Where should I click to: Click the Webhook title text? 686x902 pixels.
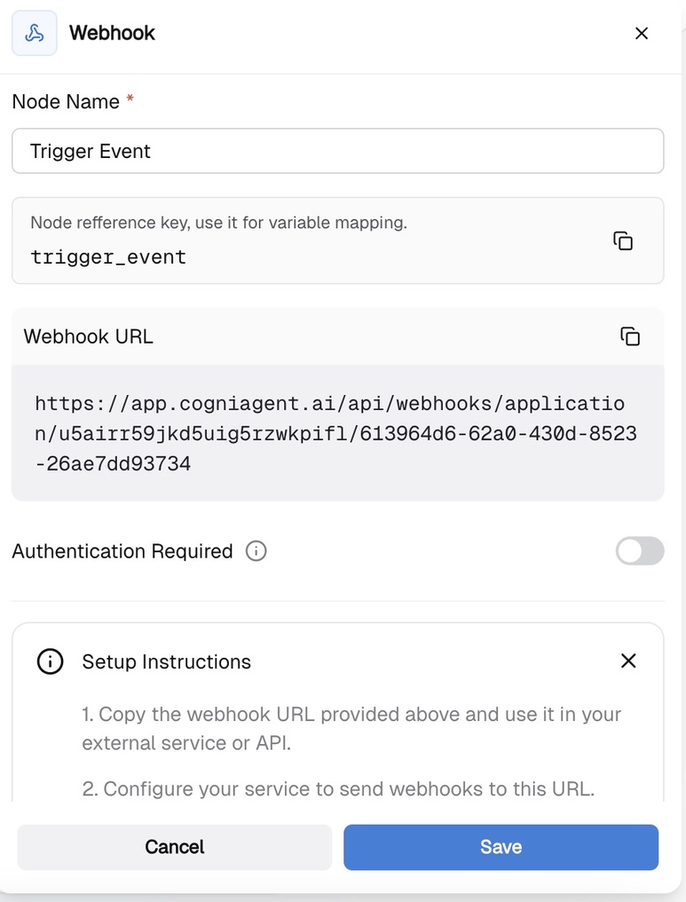coord(112,34)
